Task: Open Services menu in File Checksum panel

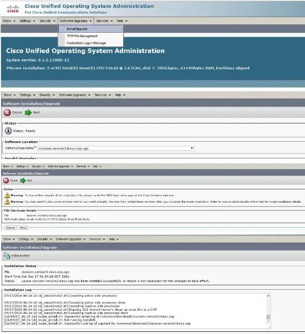Action: click(83, 166)
